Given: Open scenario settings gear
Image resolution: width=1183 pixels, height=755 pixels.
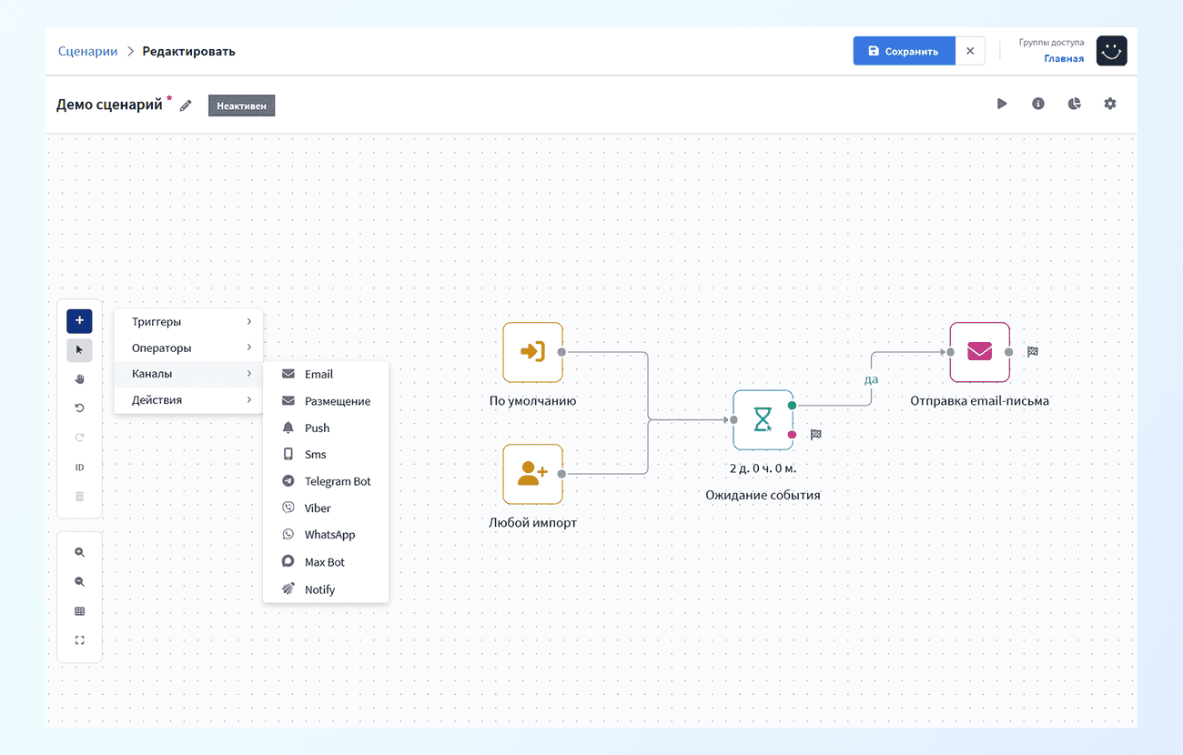Looking at the screenshot, I should coord(1110,104).
